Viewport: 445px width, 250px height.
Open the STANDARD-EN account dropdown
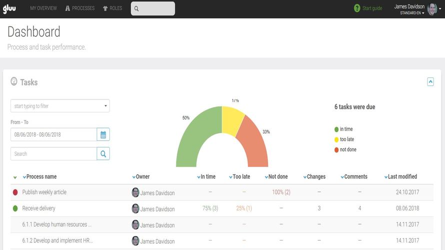tap(412, 13)
